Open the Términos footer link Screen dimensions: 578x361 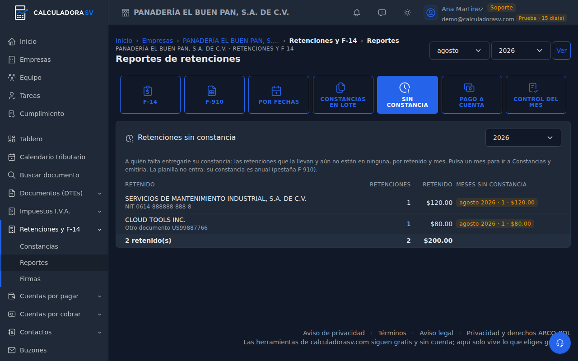(x=392, y=333)
